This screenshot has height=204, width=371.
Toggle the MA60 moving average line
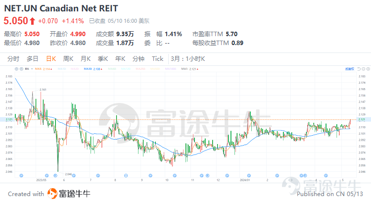point(112,69)
